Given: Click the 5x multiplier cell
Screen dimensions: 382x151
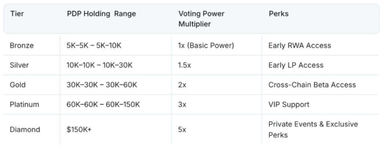Looking at the screenshot, I should [182, 129].
